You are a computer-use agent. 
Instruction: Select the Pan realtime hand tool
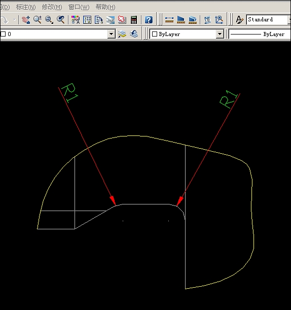pyautogui.click(x=26, y=20)
